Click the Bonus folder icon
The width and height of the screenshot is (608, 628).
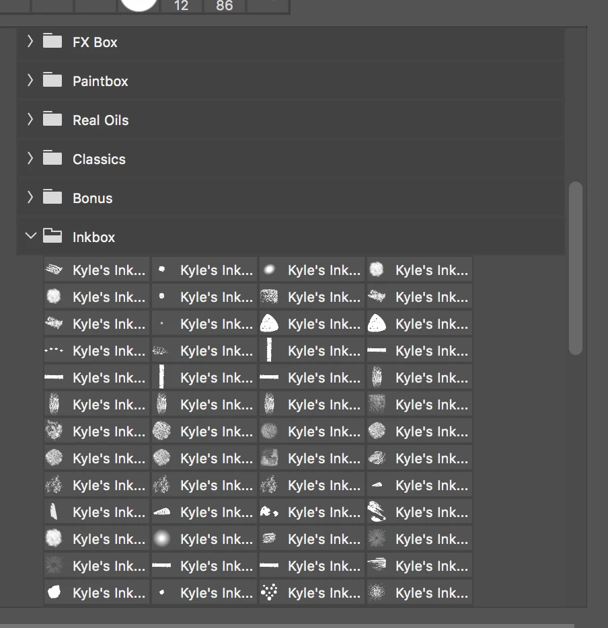click(x=52, y=196)
